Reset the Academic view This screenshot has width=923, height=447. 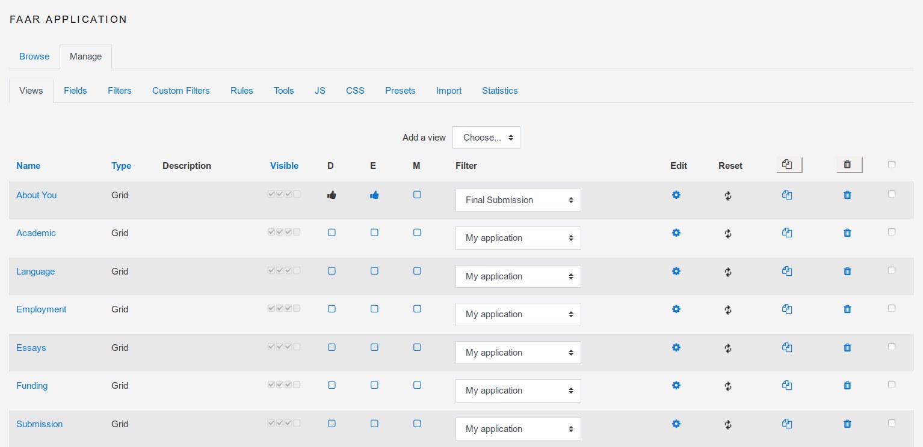727,233
